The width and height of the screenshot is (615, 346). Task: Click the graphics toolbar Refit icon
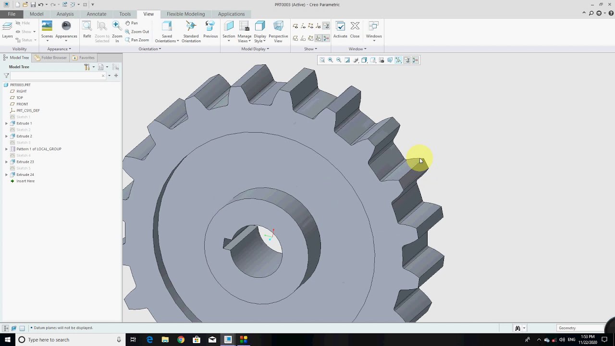[x=322, y=60]
